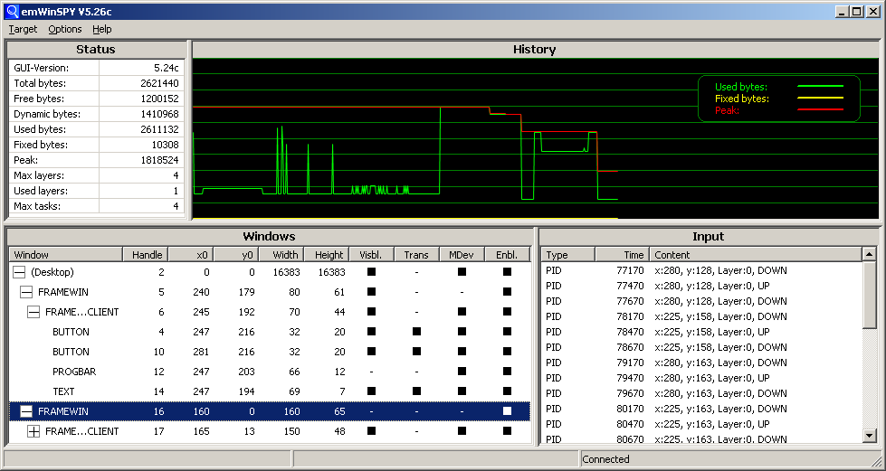Image resolution: width=886 pixels, height=471 pixels.
Task: Click Total bytes value 2621440
Action: 159,83
